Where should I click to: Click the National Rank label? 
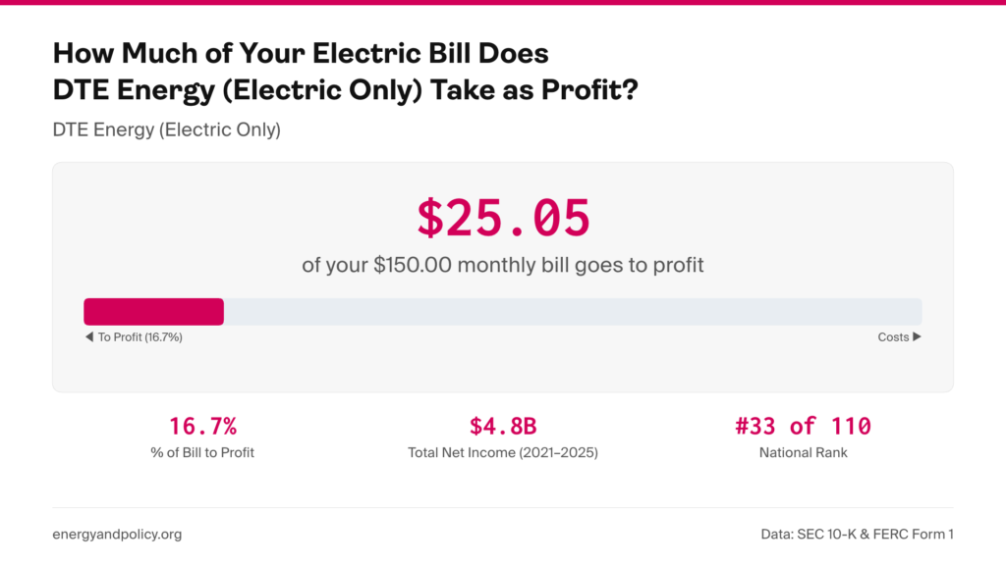click(803, 452)
